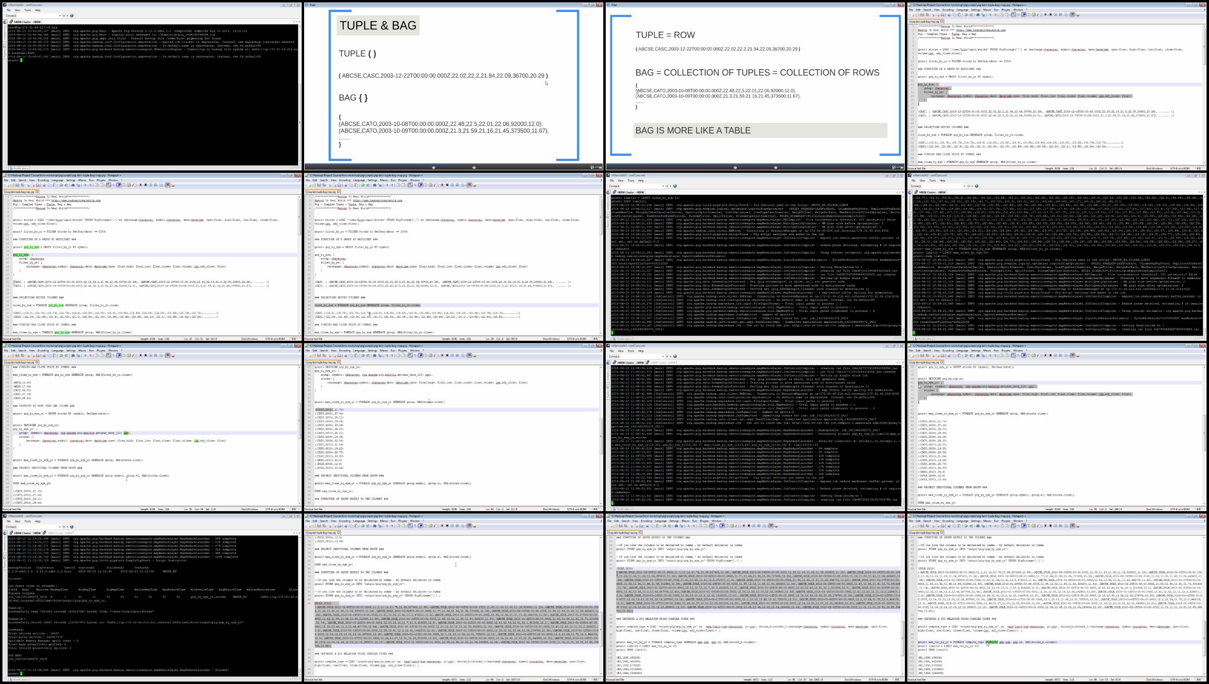Click previous-slide arrow under the TUPLE = ROW slide
Image resolution: width=1209 pixels, height=684 pixels.
click(x=735, y=167)
